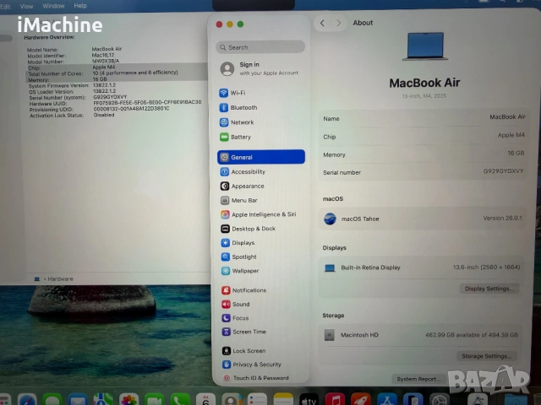Click the Search field in System Settings
Viewport: 541px width, 405px height.
pos(260,47)
